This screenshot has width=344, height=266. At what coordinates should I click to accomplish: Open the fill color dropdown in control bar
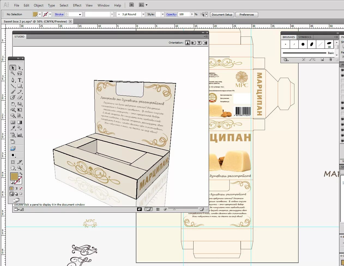[x=40, y=14]
